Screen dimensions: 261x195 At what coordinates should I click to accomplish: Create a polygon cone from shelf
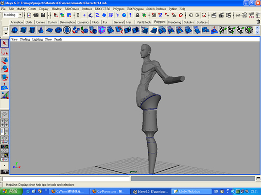(x=41, y=30)
